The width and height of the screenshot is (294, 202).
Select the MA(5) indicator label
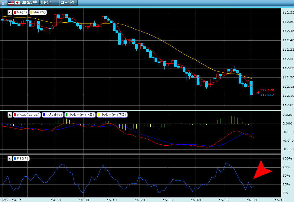[x=21, y=12]
